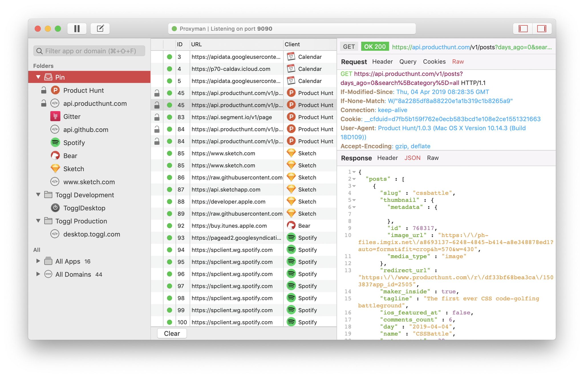584x377 pixels.
Task: Select the TogglDesktop power icon
Action: (55, 208)
